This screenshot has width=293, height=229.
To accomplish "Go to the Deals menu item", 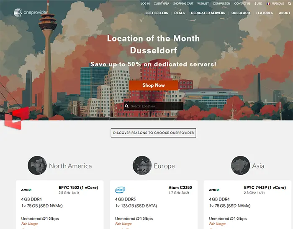I will point(180,13).
